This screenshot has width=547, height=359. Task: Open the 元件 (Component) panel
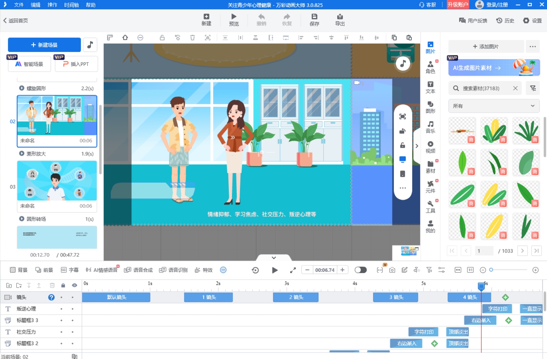[430, 187]
